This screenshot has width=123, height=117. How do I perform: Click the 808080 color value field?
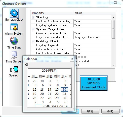pos(94,57)
